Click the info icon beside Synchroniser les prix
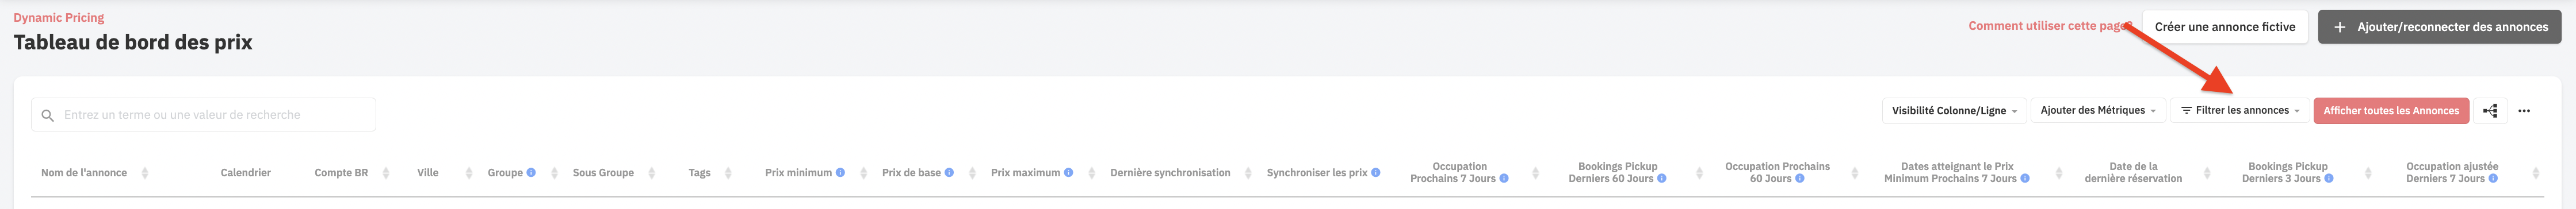 [1376, 173]
